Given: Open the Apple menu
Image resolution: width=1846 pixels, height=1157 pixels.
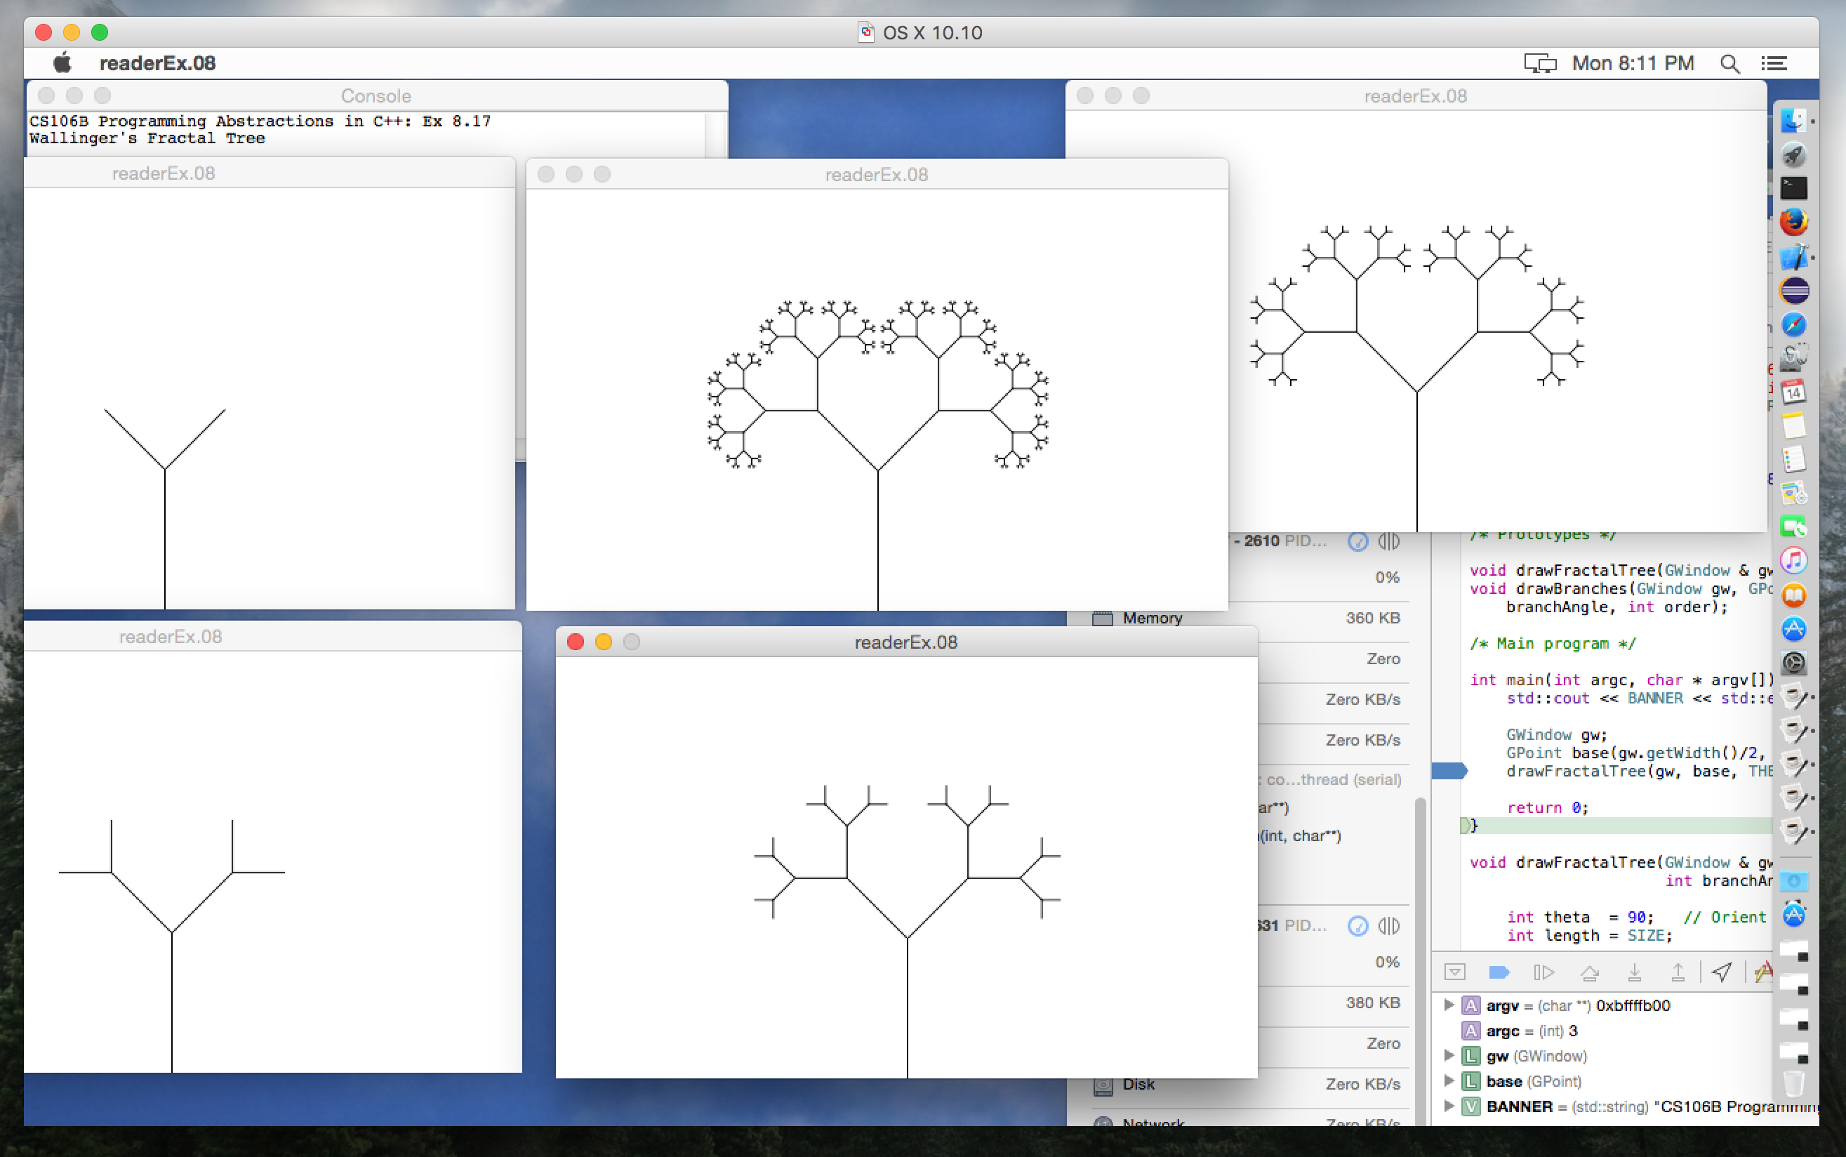Looking at the screenshot, I should [62, 62].
